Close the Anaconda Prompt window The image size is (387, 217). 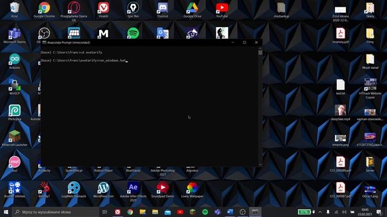[x=256, y=42]
